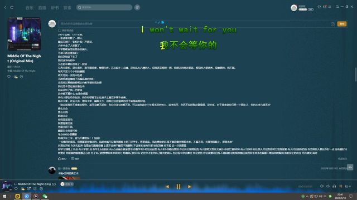Pause the playing song
357x200 pixels.
pos(178,187)
